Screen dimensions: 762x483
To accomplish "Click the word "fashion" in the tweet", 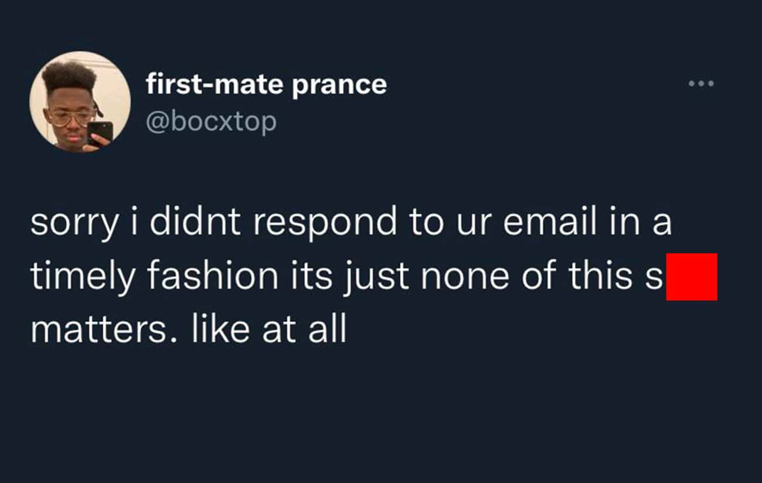I will (213, 276).
